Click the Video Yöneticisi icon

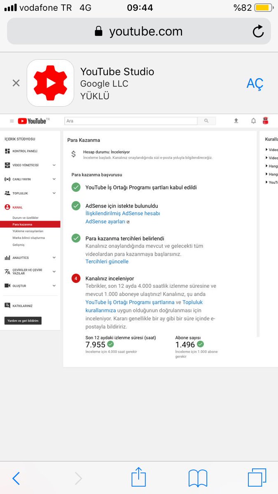click(7, 165)
